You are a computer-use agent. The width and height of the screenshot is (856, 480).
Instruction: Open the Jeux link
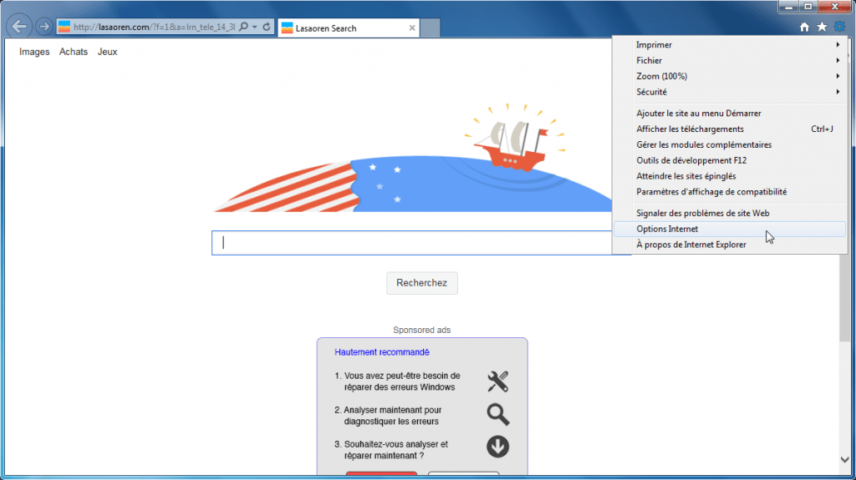click(x=108, y=52)
